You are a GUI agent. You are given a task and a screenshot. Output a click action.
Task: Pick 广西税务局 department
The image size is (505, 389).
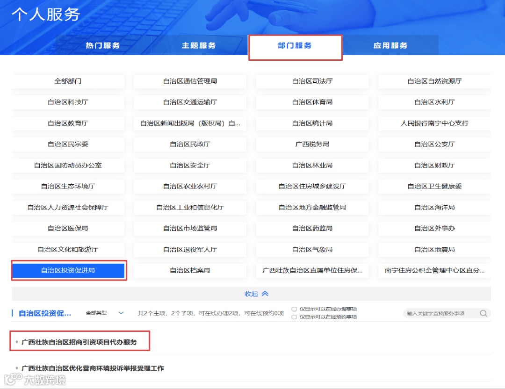click(x=312, y=144)
